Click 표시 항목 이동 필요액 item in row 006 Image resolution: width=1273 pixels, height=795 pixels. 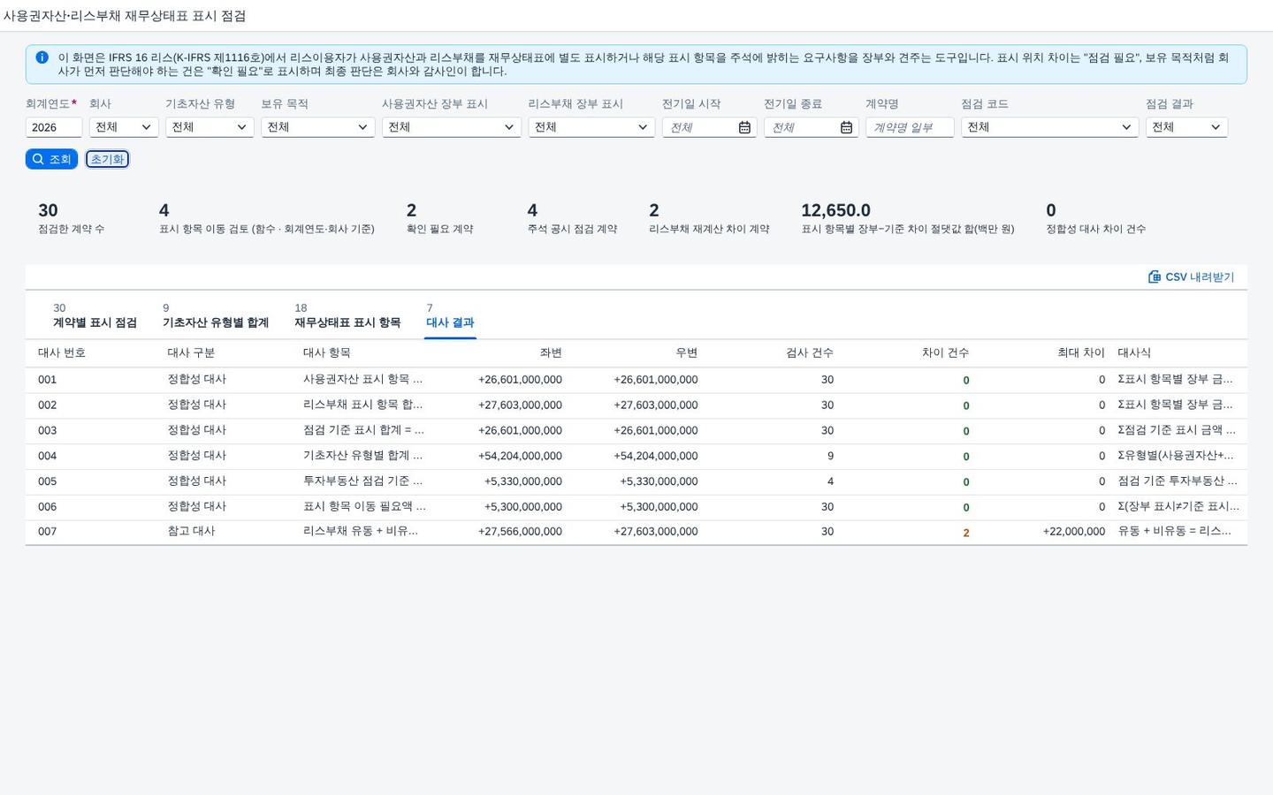[364, 506]
